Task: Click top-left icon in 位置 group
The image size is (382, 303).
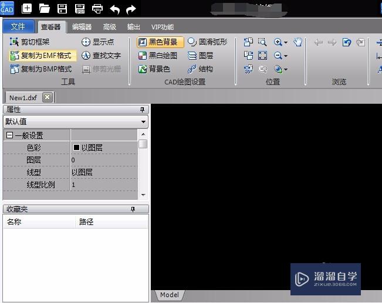Action: pyautogui.click(x=248, y=42)
